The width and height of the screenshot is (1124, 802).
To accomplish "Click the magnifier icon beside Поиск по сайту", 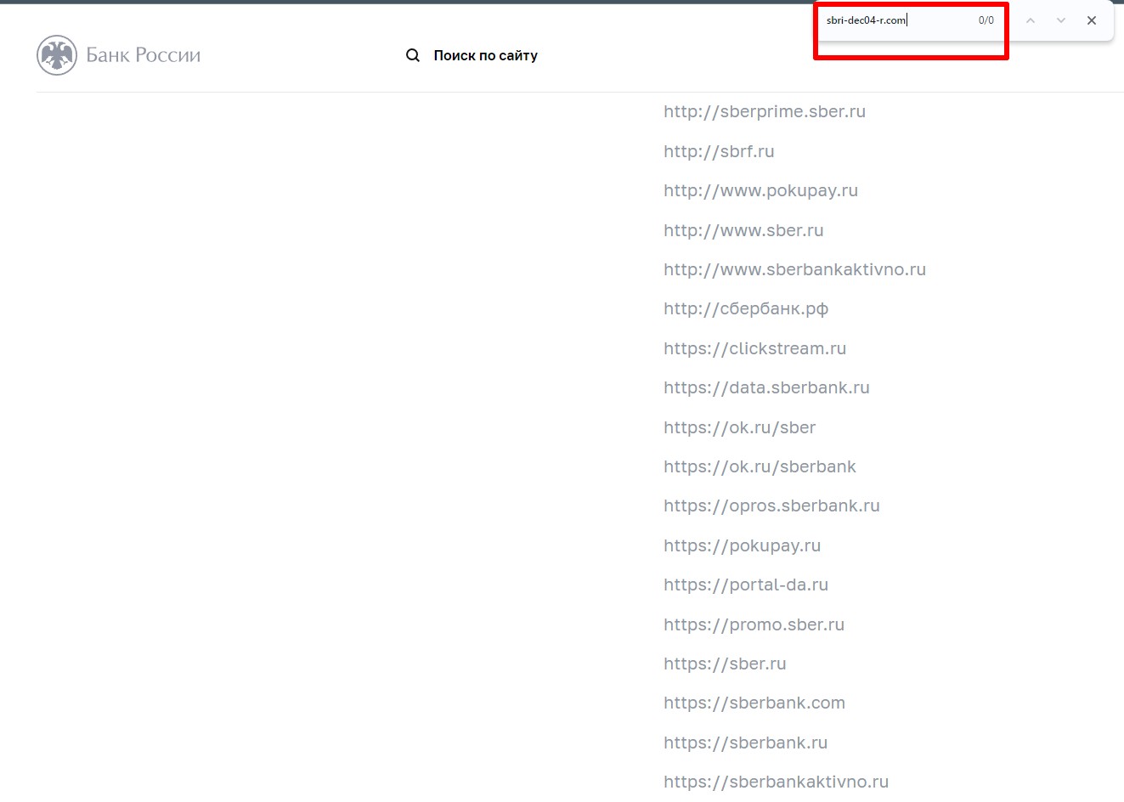I will point(413,55).
